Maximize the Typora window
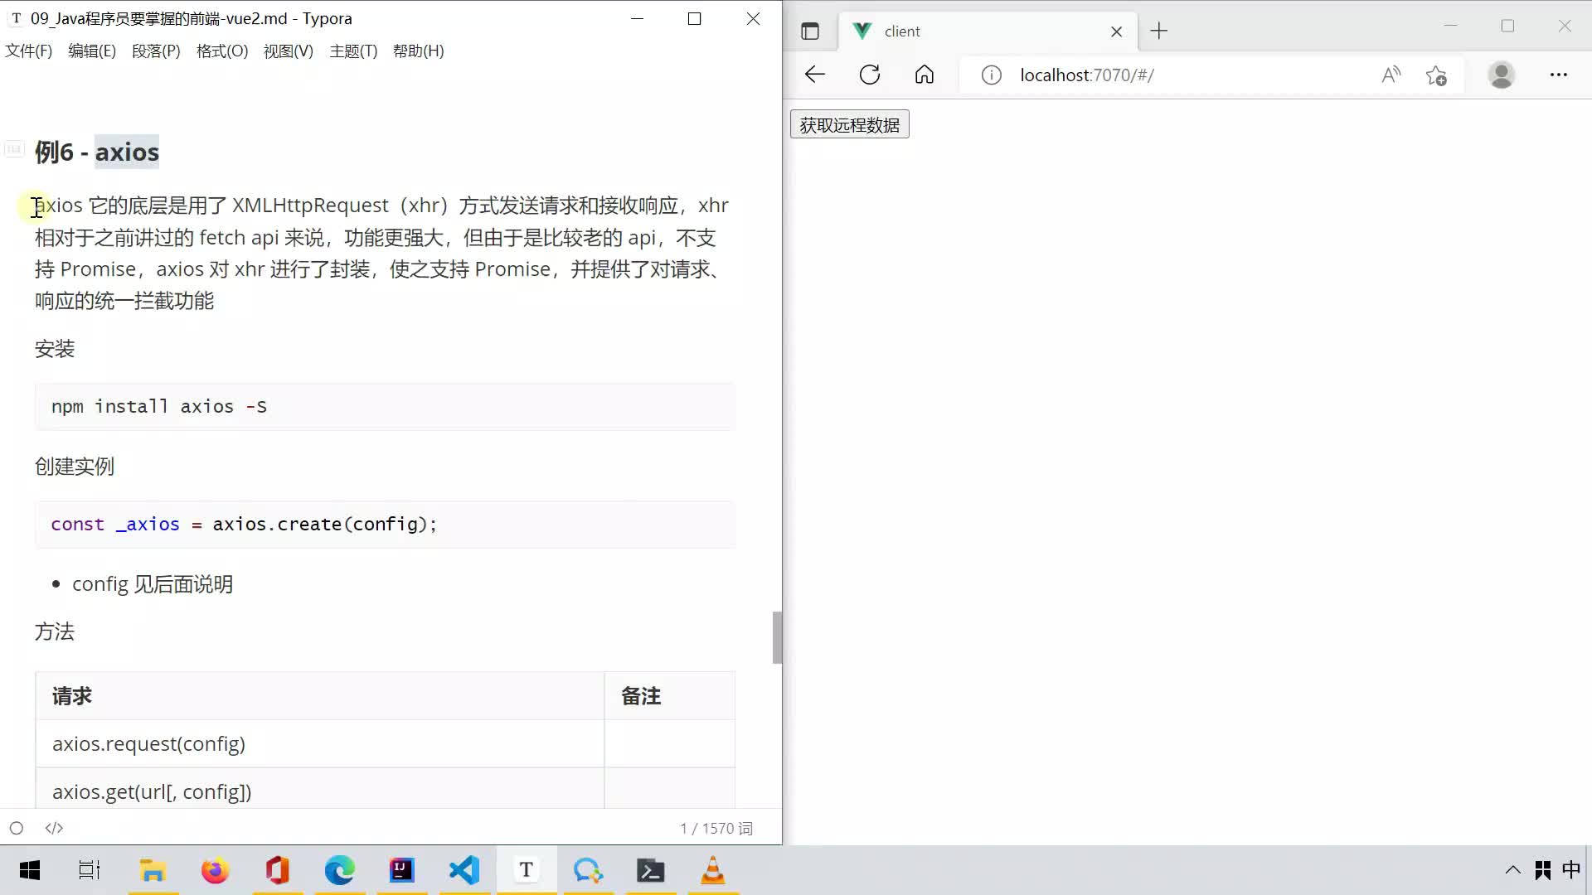The image size is (1592, 895). pyautogui.click(x=695, y=19)
